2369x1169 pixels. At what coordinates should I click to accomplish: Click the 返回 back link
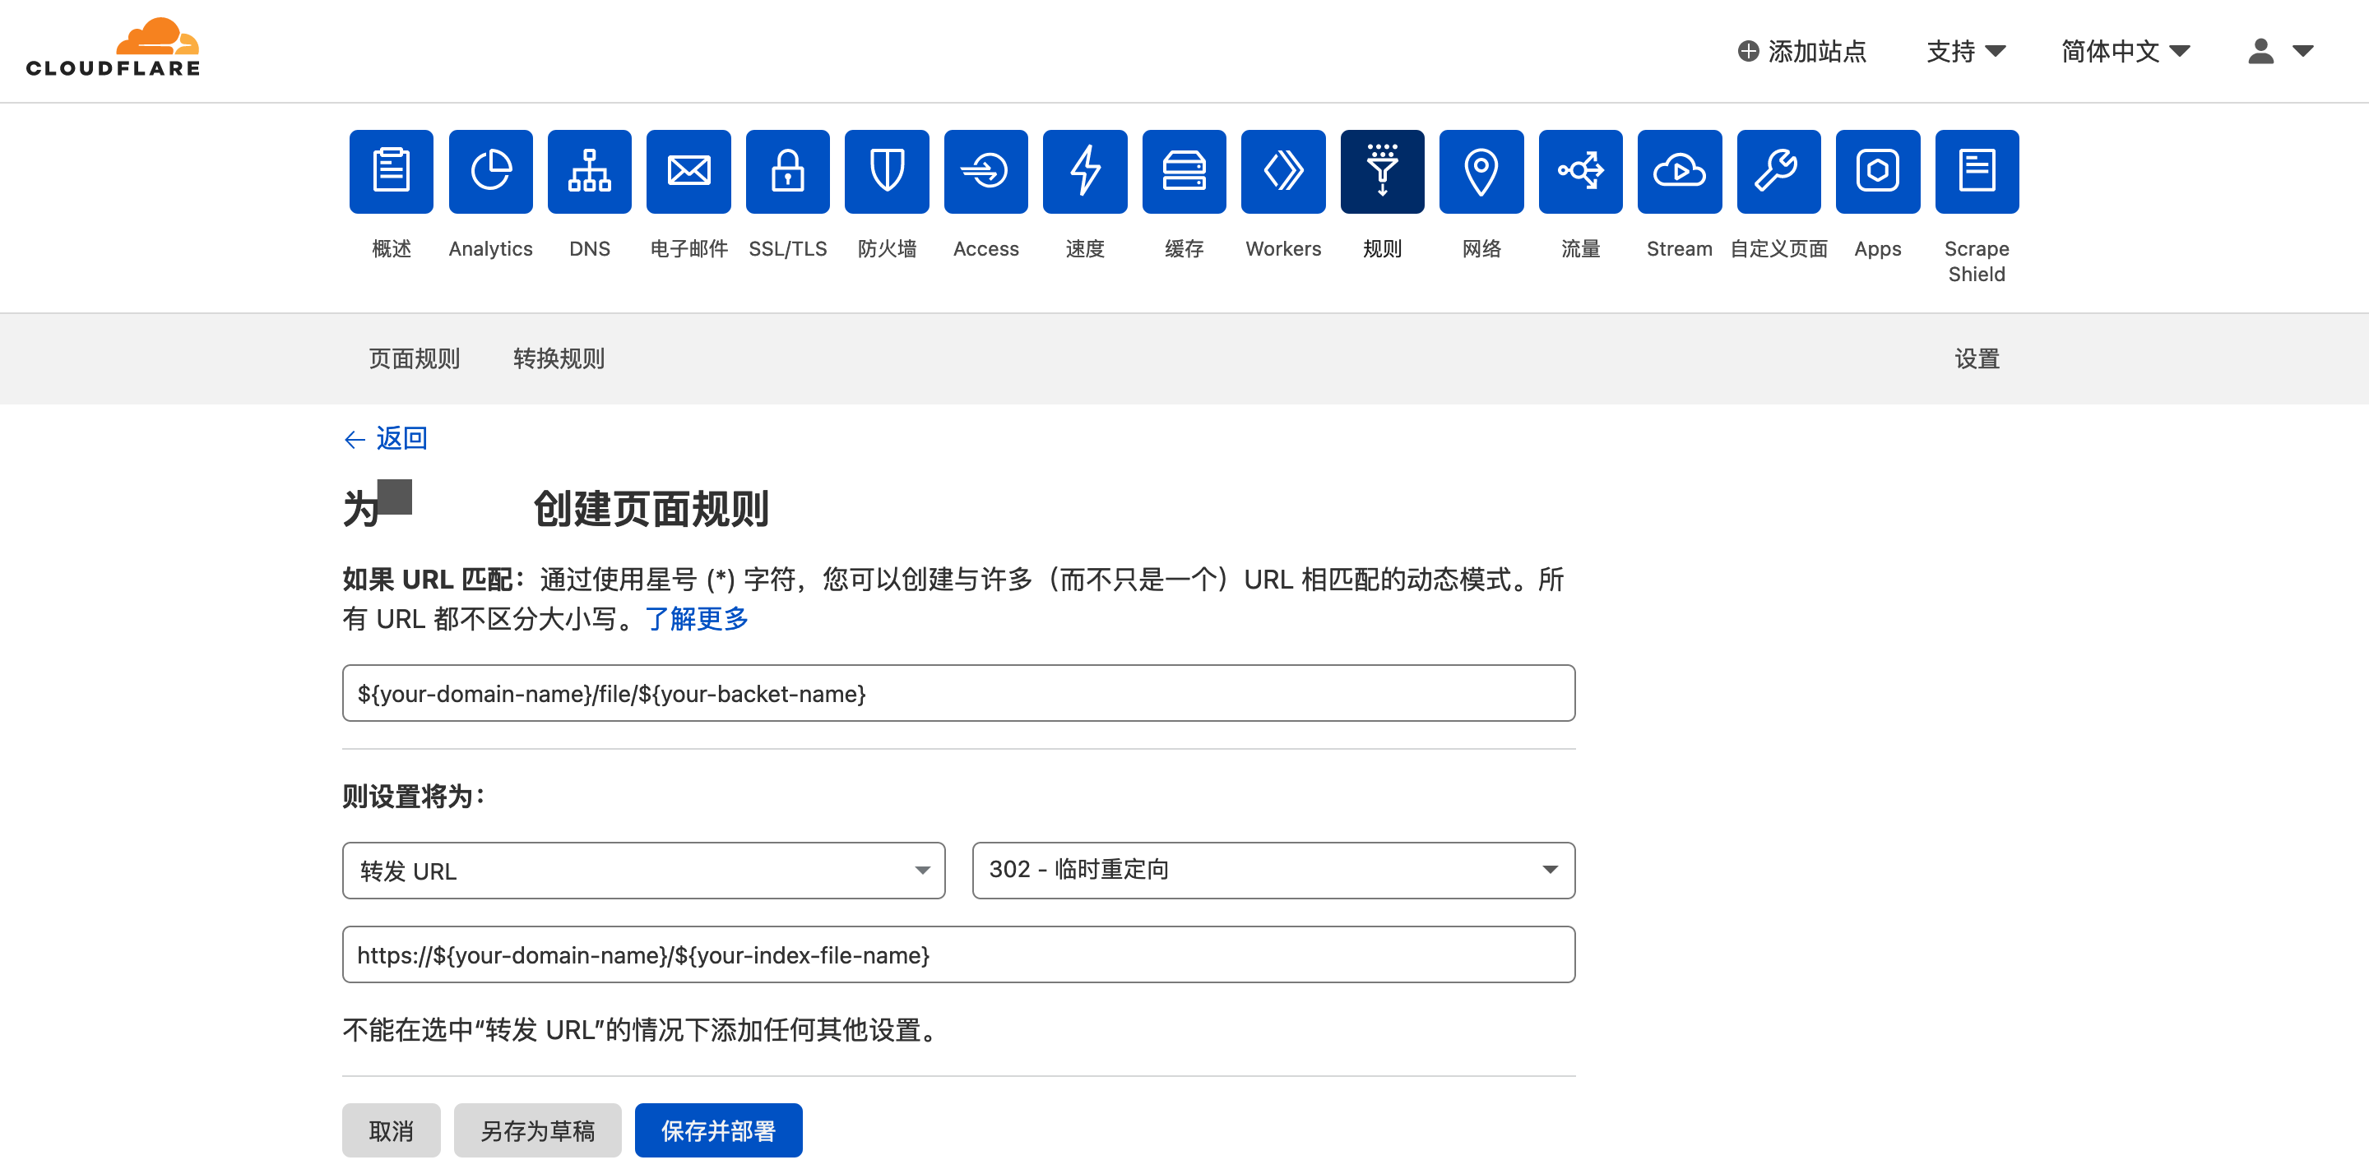pyautogui.click(x=387, y=438)
